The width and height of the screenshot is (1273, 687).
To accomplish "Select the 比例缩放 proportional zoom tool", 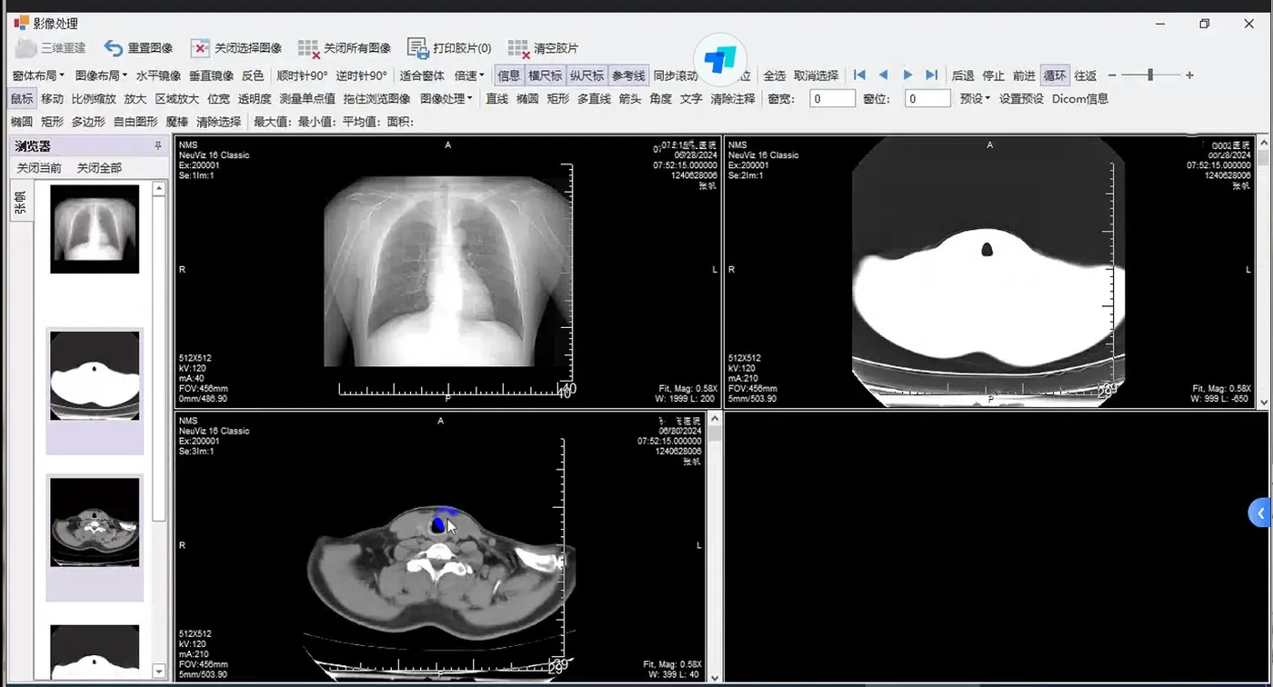I will pos(94,98).
